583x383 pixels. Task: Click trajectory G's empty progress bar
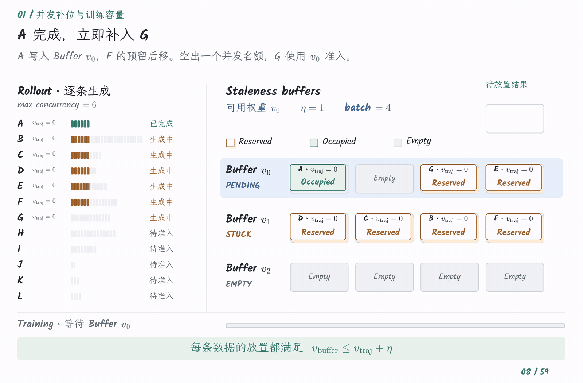(91, 218)
